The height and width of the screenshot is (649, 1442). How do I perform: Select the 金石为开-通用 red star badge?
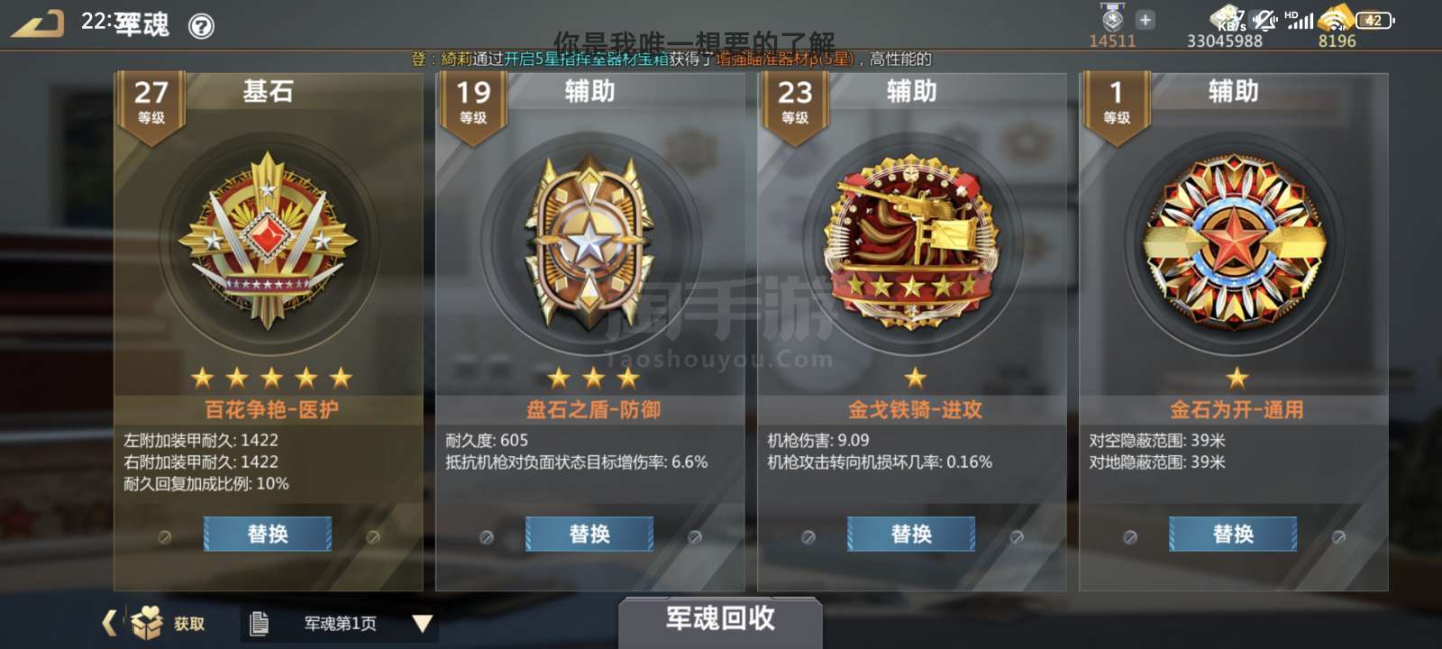1234,242
